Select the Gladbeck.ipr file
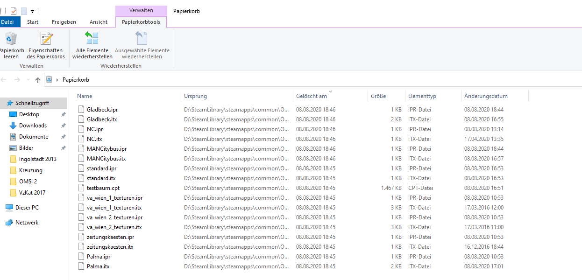The width and height of the screenshot is (582, 280). pyautogui.click(x=102, y=110)
